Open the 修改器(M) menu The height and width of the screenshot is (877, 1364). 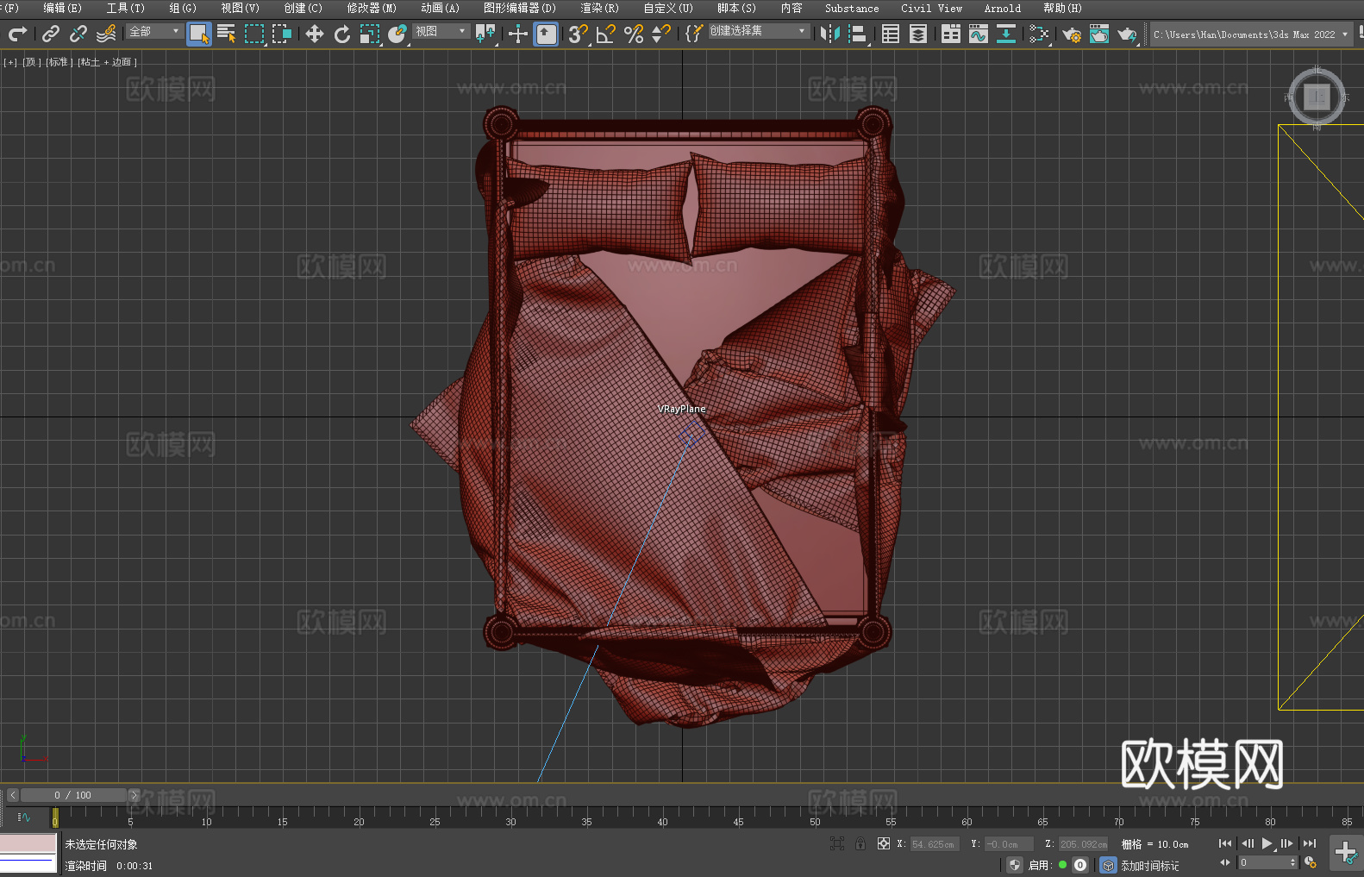click(x=372, y=8)
